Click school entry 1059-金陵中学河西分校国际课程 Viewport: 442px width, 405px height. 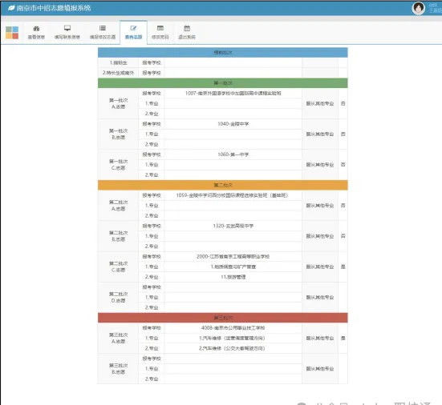233,195
